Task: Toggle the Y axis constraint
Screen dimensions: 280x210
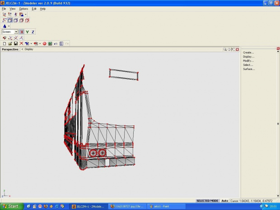Action: pos(27,32)
